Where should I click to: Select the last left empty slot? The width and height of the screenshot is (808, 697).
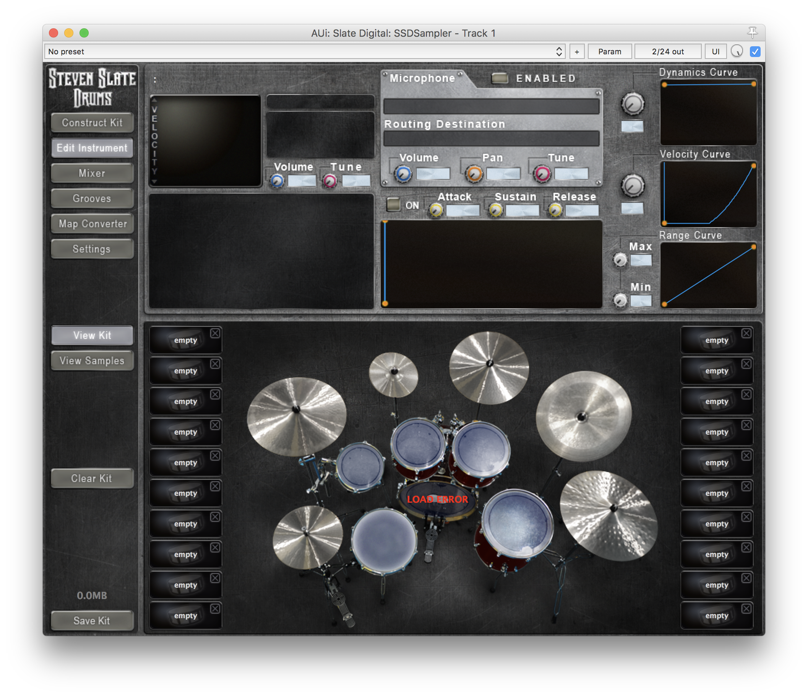tap(186, 616)
